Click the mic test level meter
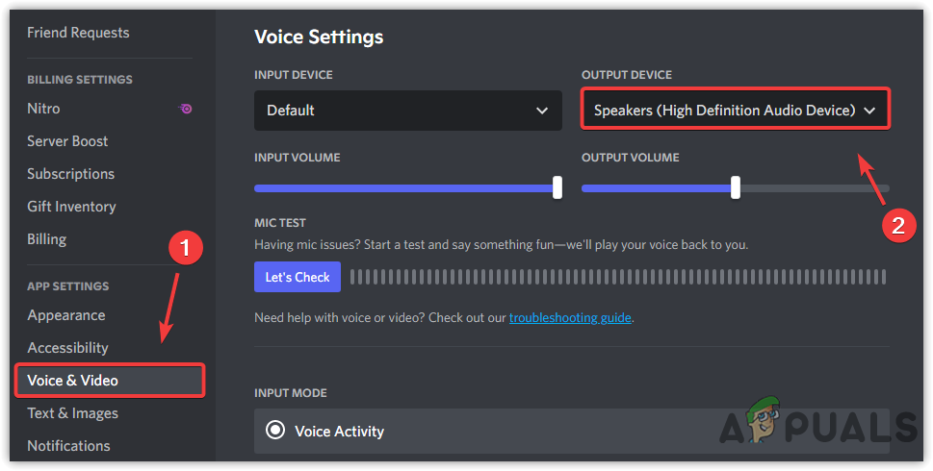Viewport: 933px width, 471px height. 618,277
